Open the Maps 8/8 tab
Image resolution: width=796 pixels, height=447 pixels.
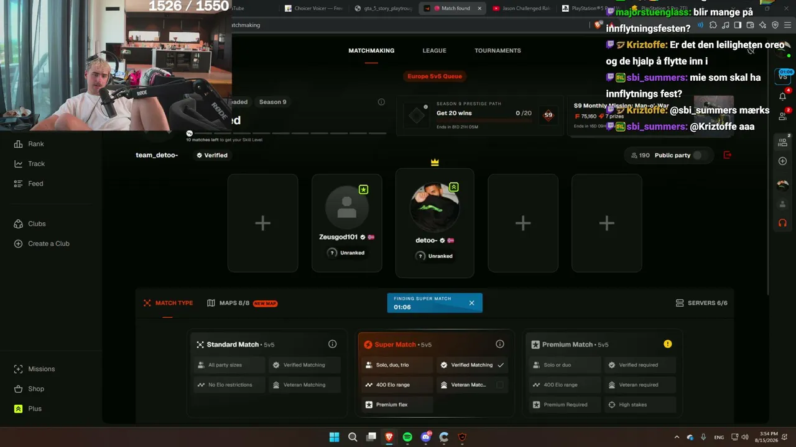(242, 303)
